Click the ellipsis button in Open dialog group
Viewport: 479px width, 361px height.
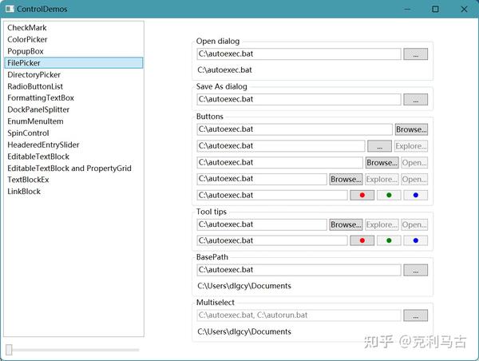[415, 54]
